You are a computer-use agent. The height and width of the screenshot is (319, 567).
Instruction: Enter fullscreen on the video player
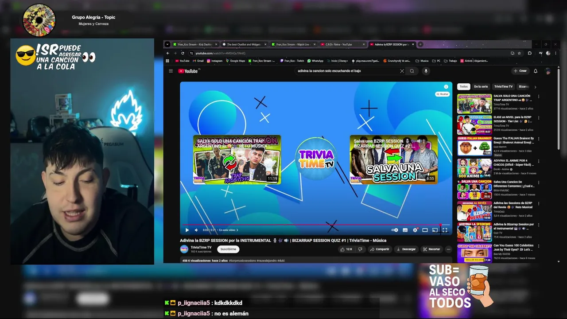coord(445,230)
